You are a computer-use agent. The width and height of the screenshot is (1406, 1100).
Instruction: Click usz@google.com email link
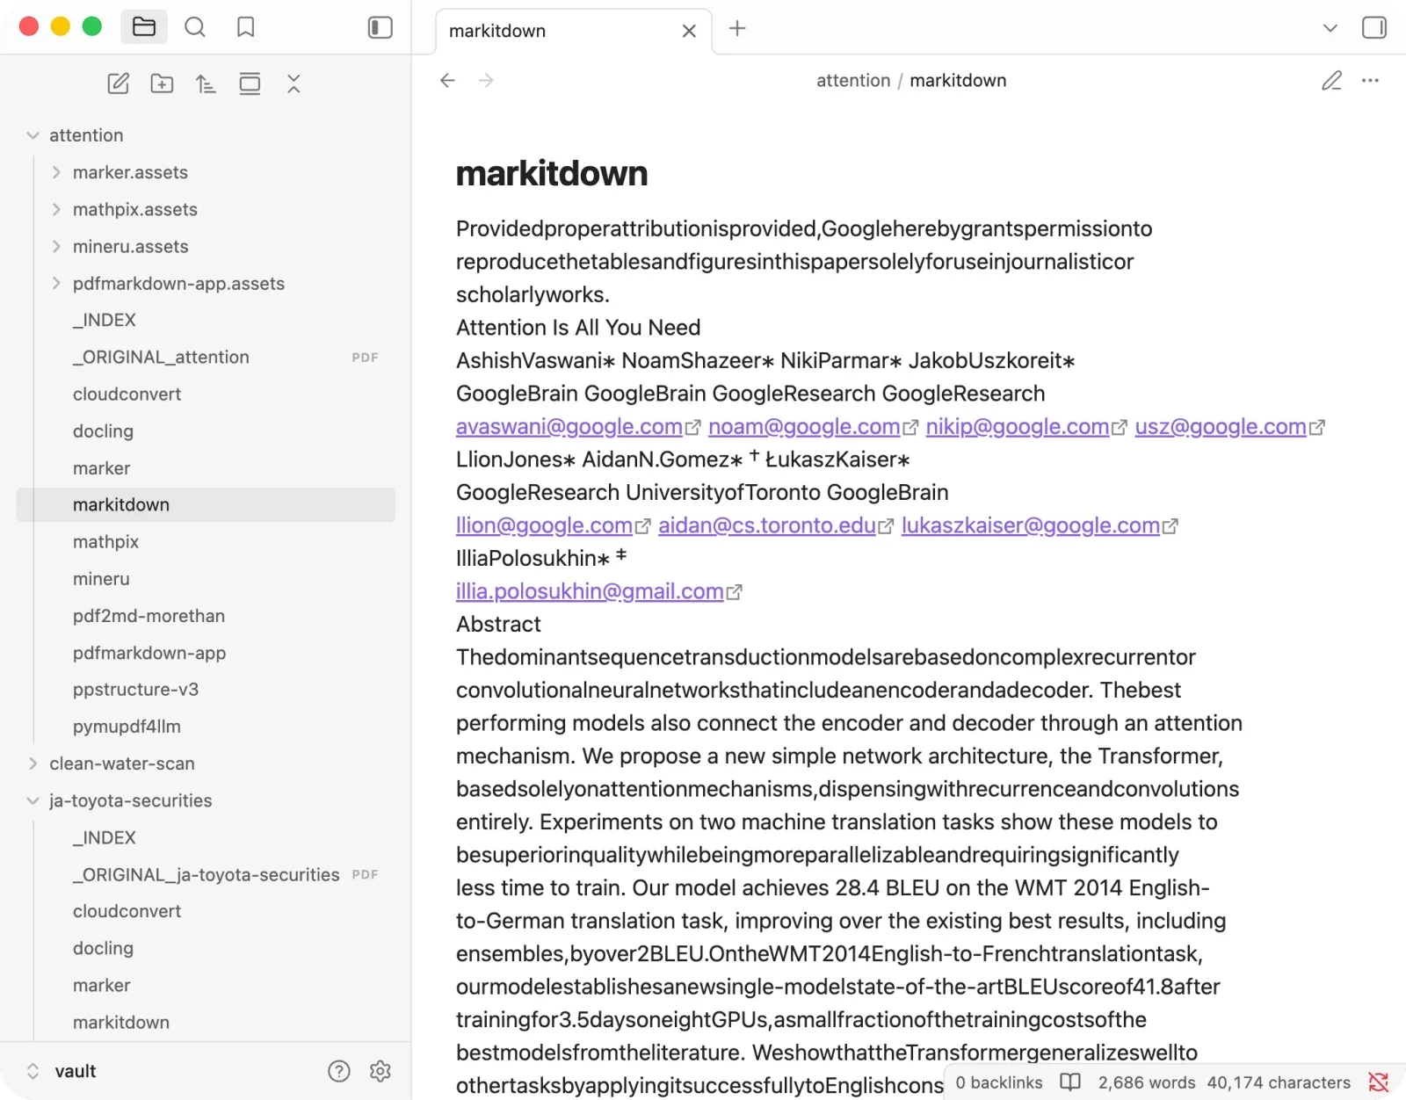tap(1229, 427)
